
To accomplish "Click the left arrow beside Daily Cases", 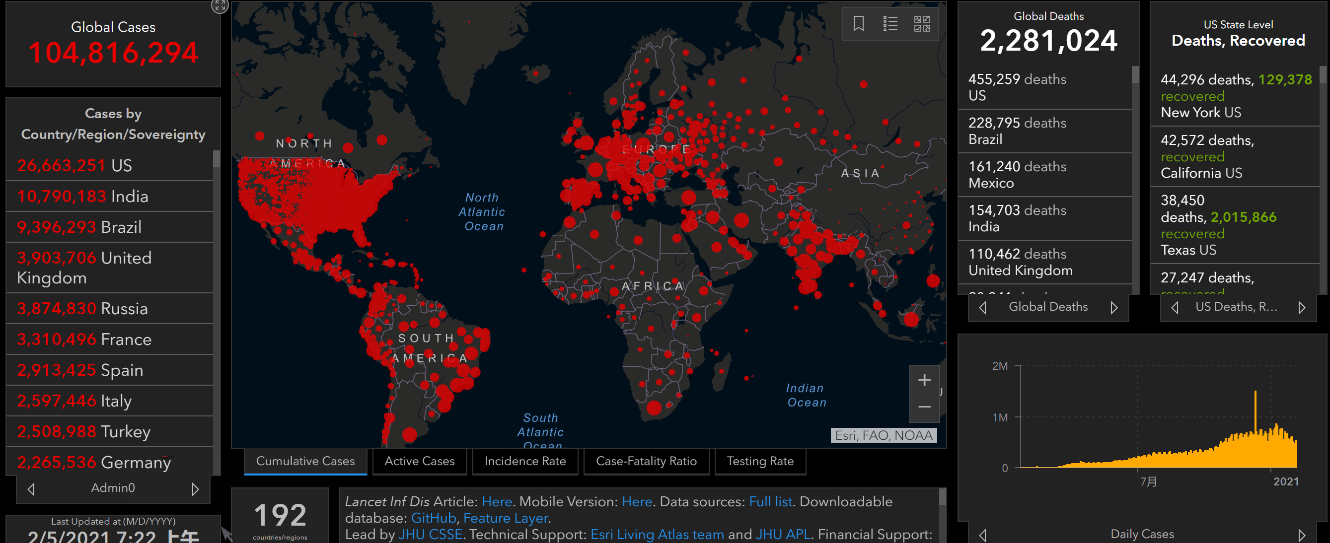I will (x=982, y=535).
